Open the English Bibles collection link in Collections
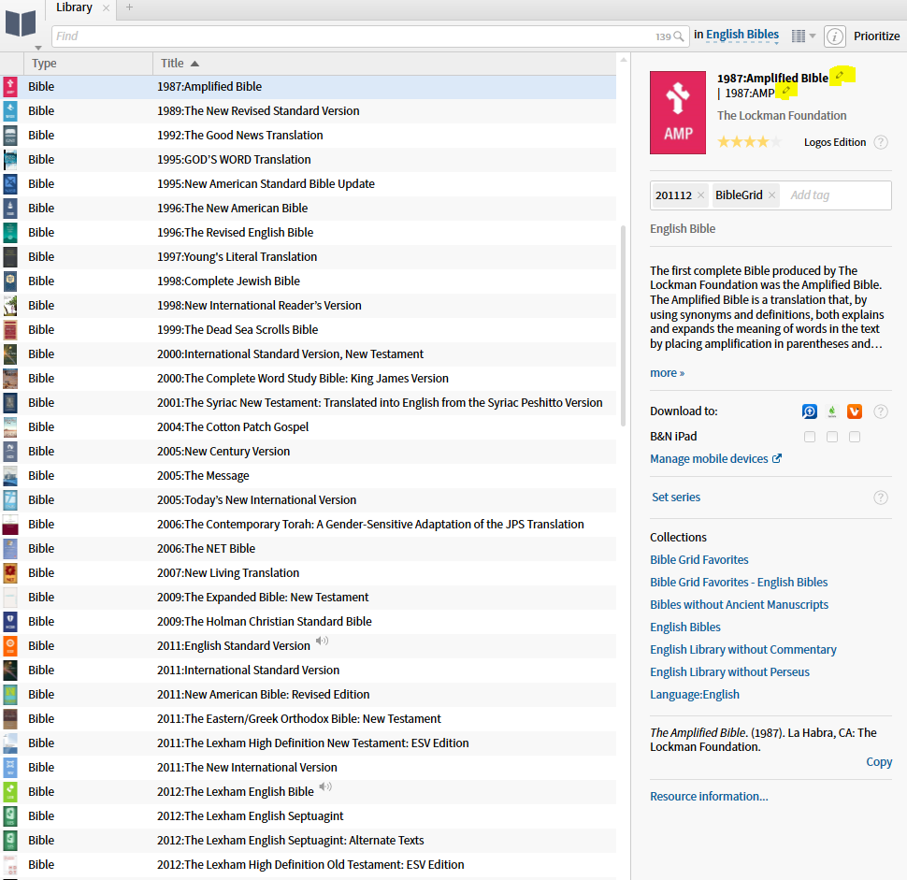907x880 pixels. [x=684, y=628]
